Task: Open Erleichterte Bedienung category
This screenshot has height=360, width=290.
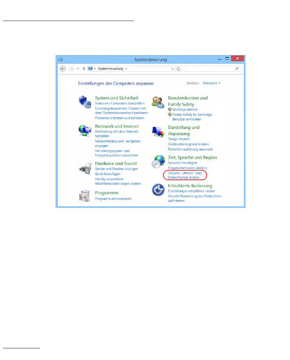Action: pyautogui.click(x=190, y=186)
